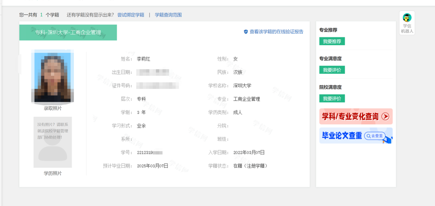Select the 专科-深圳大学-工商企业管理 tab

[68, 32]
